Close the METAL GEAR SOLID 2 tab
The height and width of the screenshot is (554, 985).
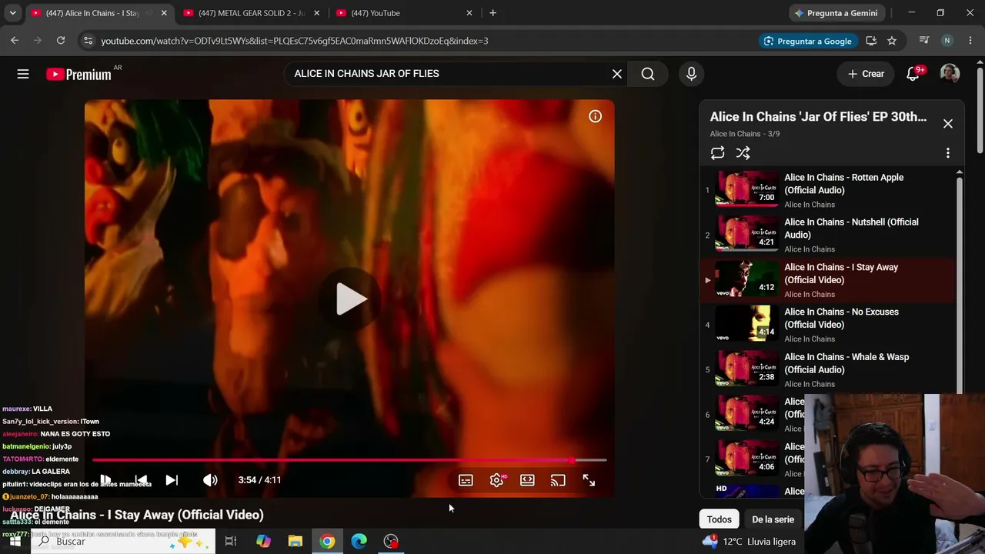coord(316,13)
